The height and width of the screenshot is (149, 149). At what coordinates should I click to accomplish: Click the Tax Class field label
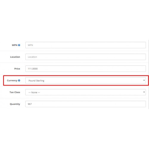tap(15, 92)
